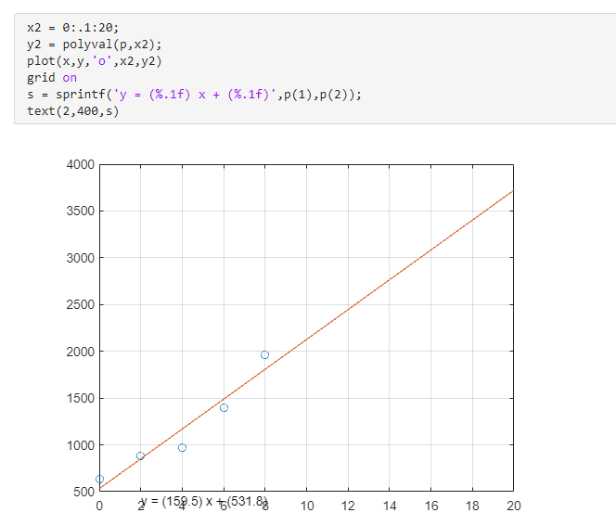Image resolution: width=616 pixels, height=513 pixels.
Task: Click the 'y2 = polyval(p,x2);' code line
Action: coord(99,45)
